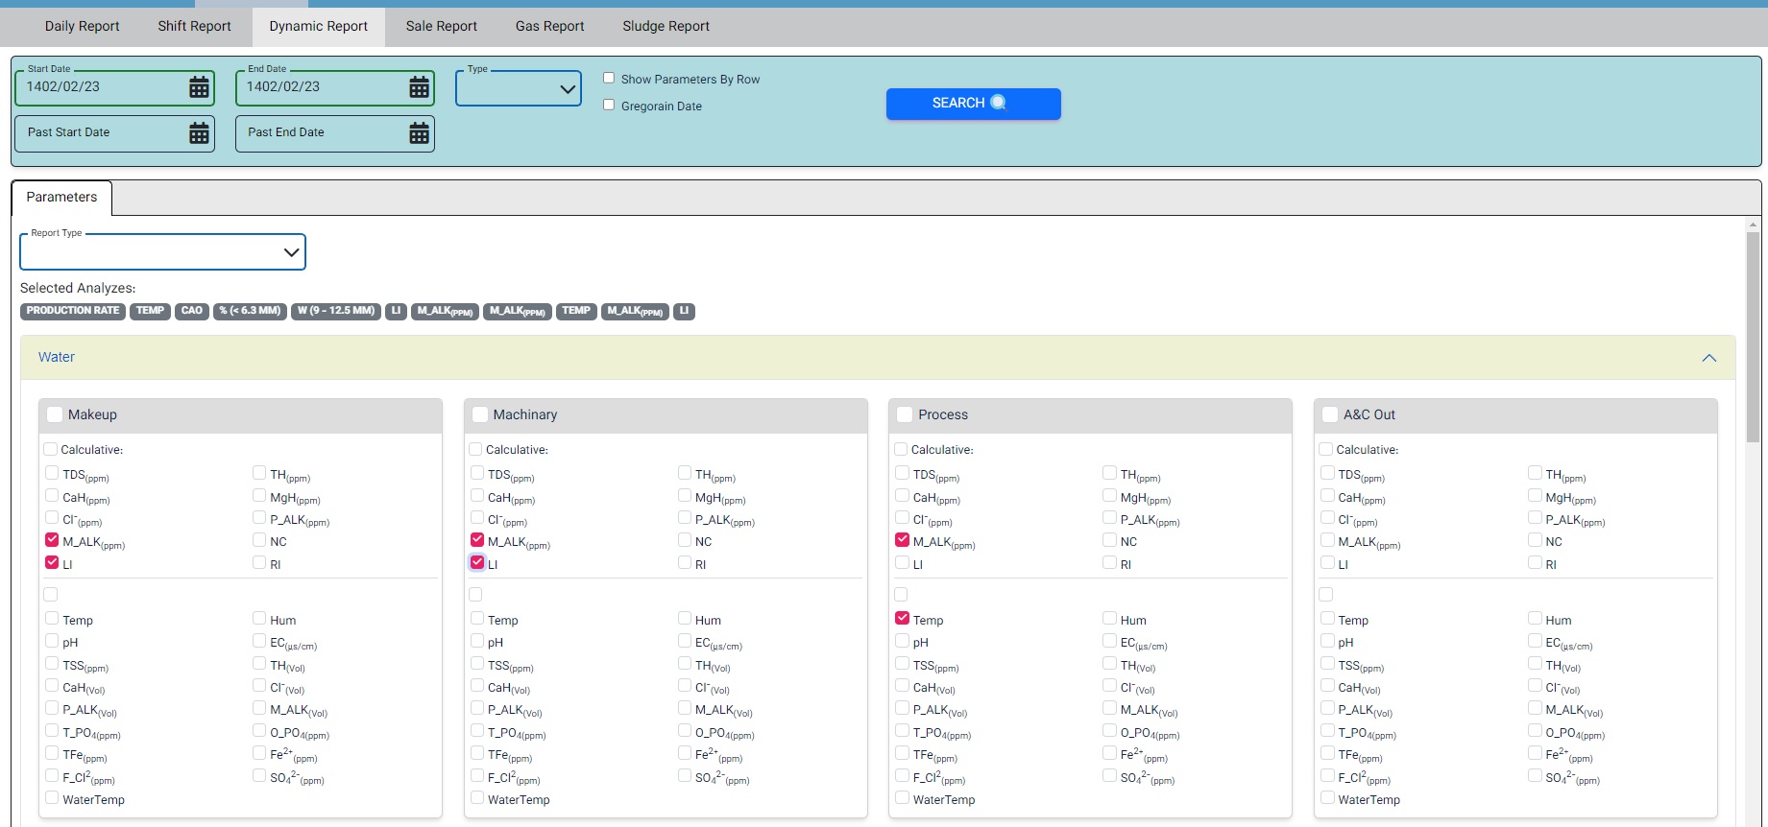Open the End Date calendar picker icon
The image size is (1768, 827).
tap(420, 87)
